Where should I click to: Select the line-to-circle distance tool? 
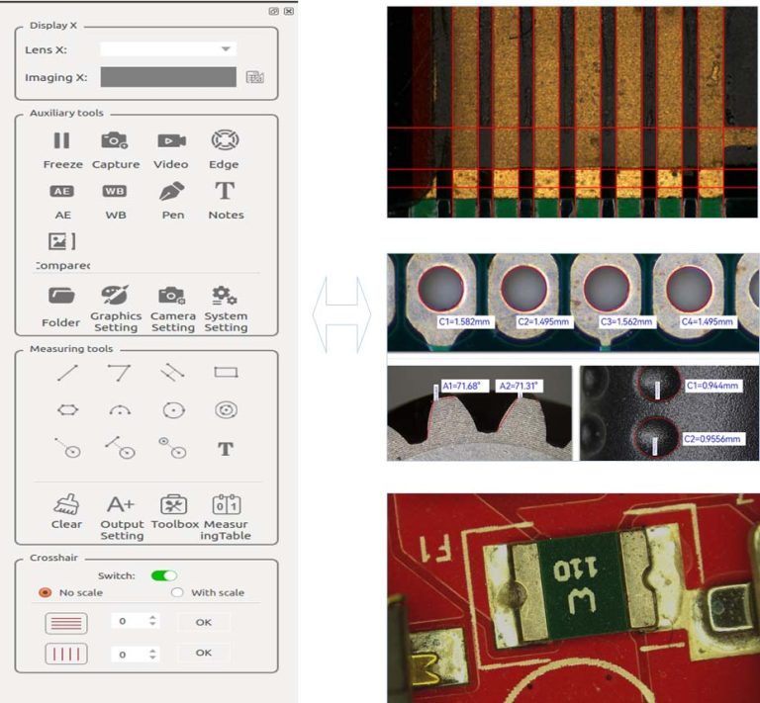click(x=120, y=447)
